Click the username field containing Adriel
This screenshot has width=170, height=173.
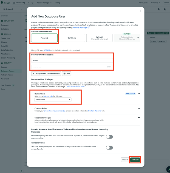[x=72, y=60]
